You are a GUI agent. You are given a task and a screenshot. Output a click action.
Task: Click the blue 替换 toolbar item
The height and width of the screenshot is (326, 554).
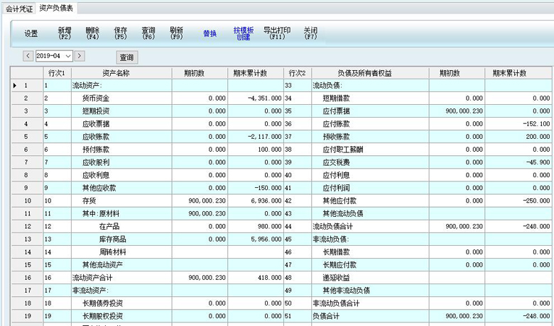pos(210,33)
